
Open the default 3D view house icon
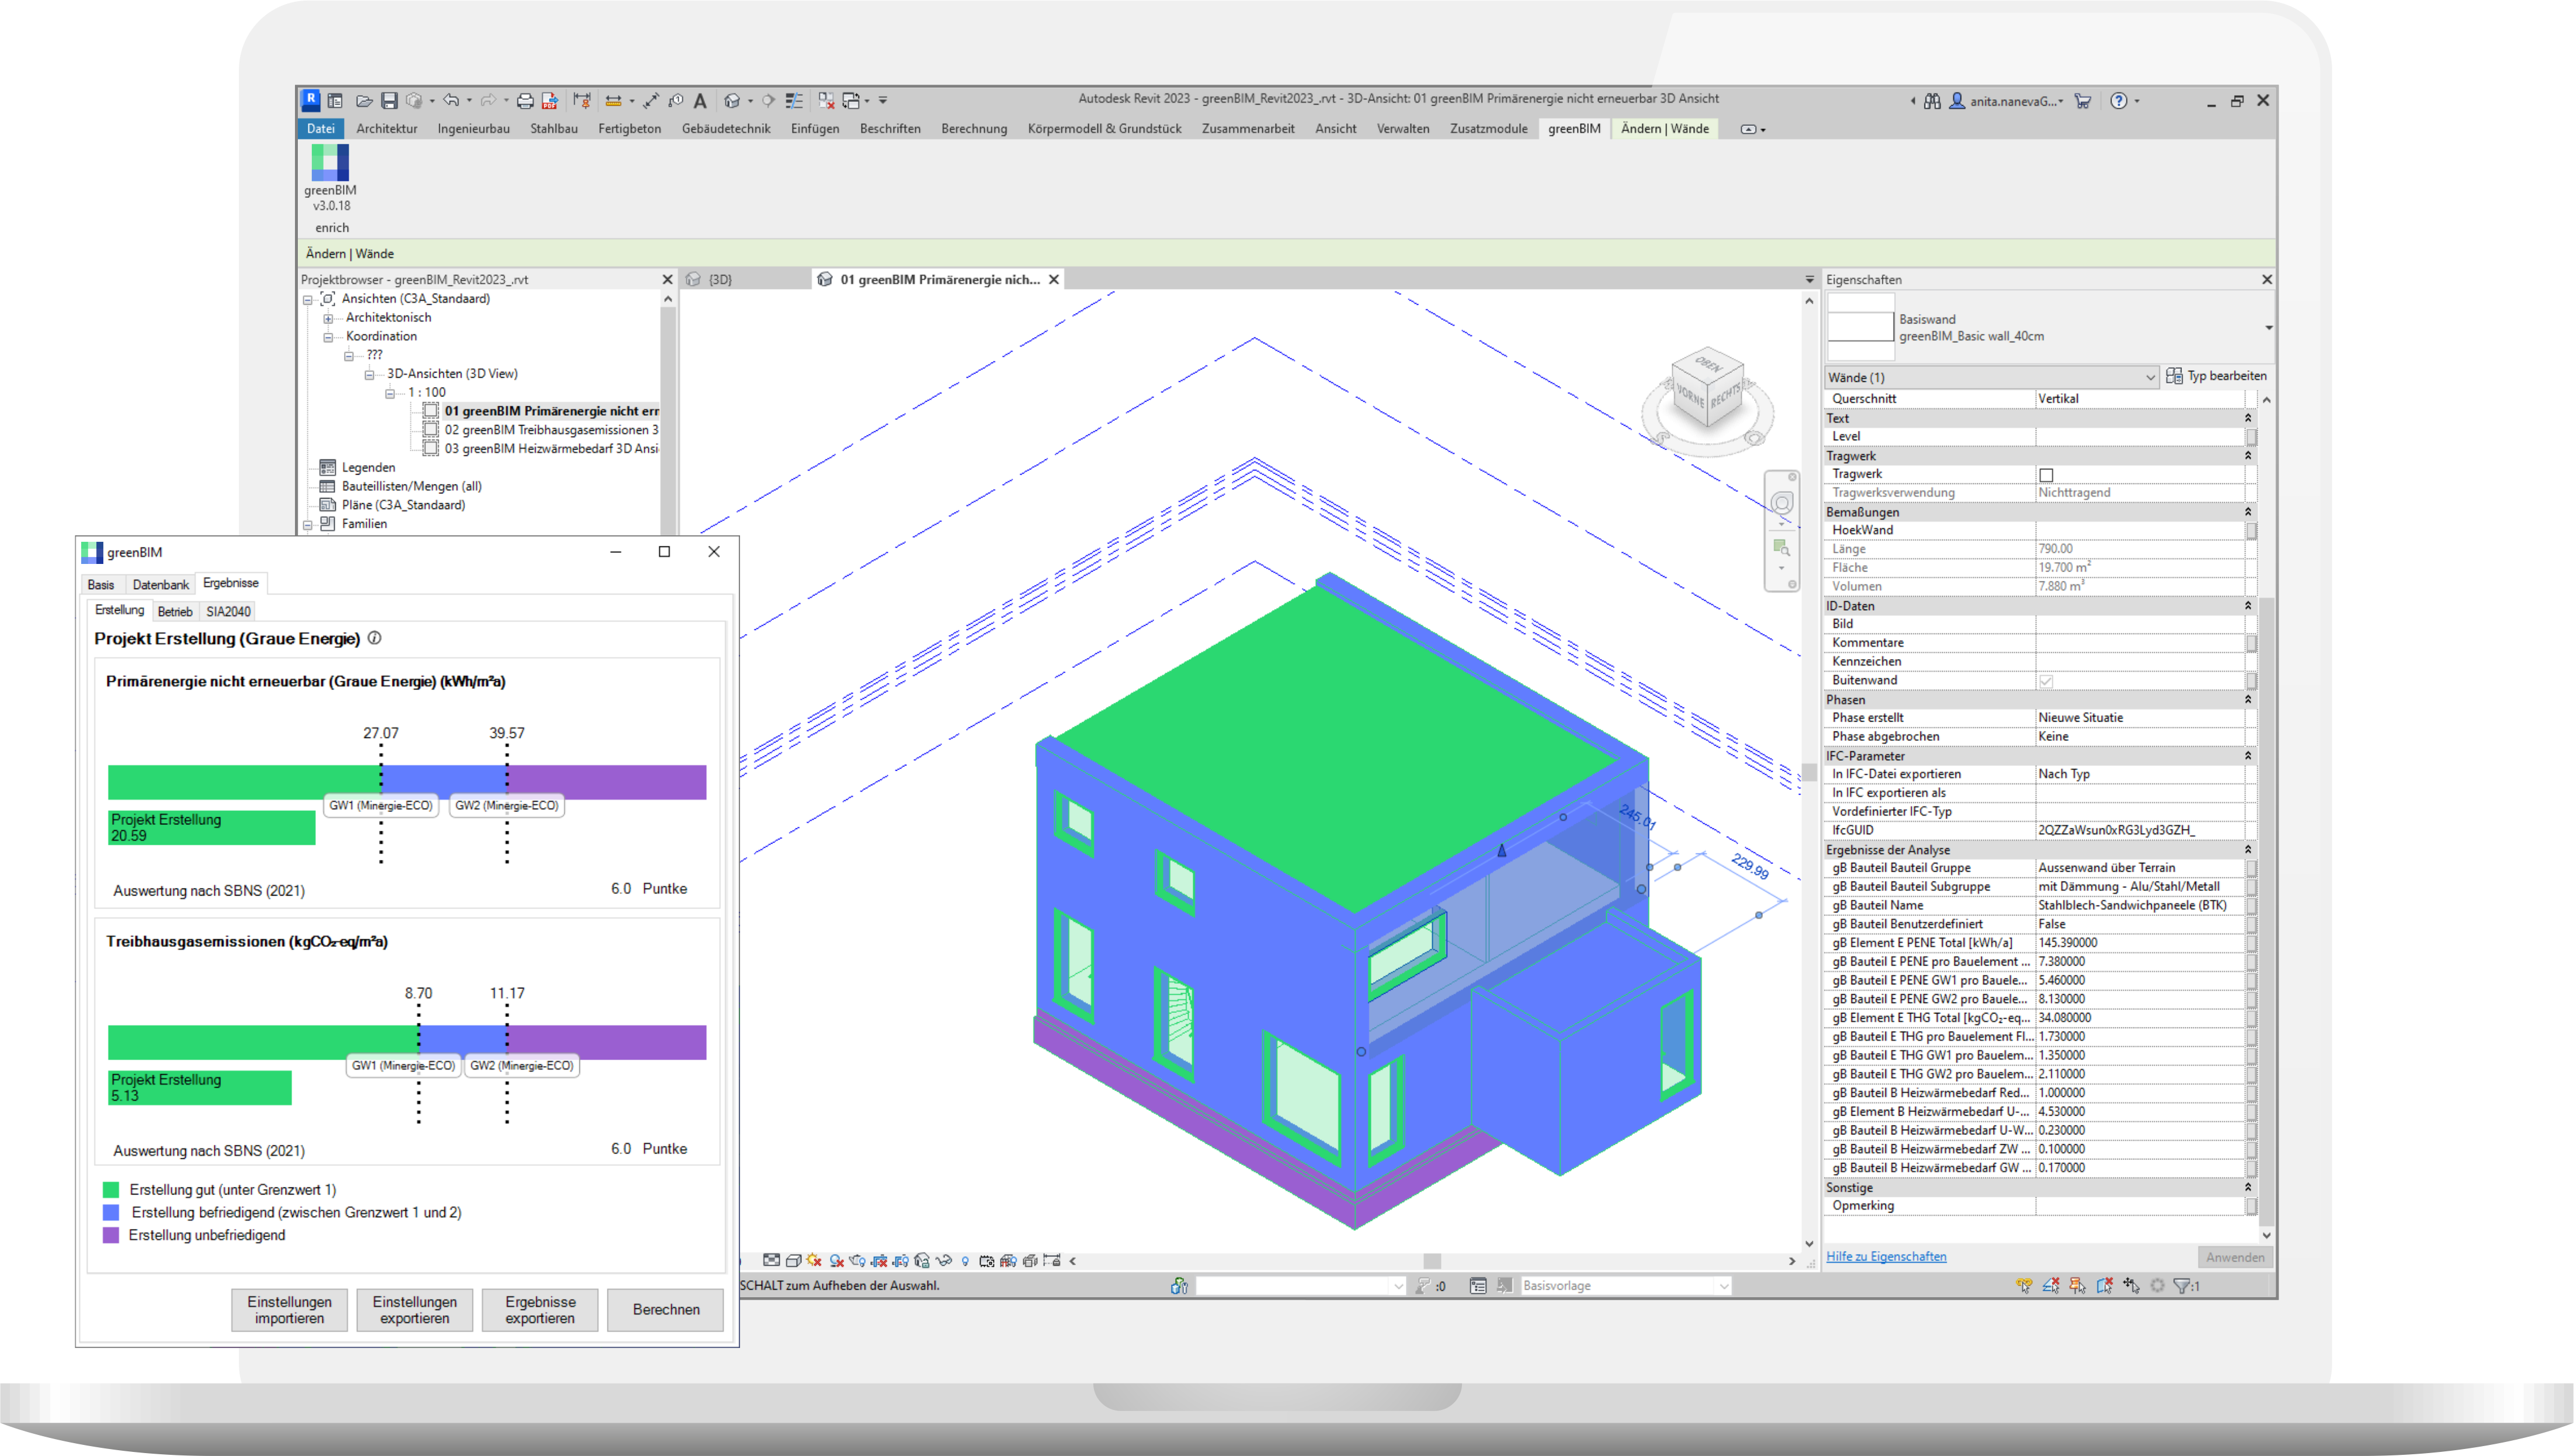(x=732, y=101)
